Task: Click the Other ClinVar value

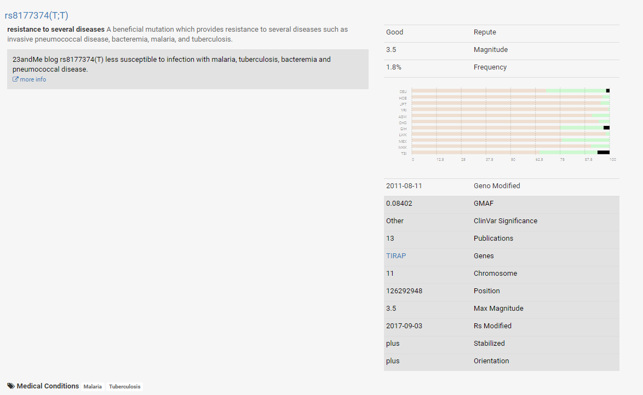Action: 394,221
